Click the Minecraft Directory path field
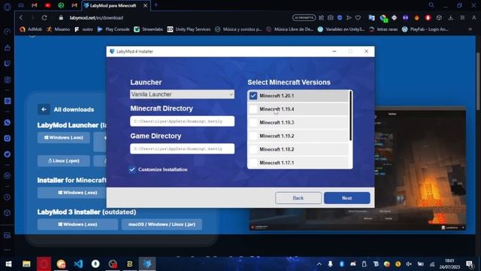The image size is (481, 271). (x=182, y=121)
